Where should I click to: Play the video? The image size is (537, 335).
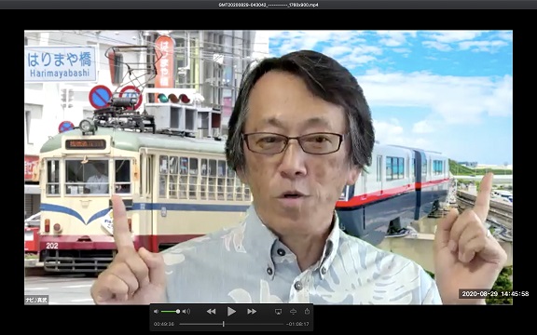[231, 312]
